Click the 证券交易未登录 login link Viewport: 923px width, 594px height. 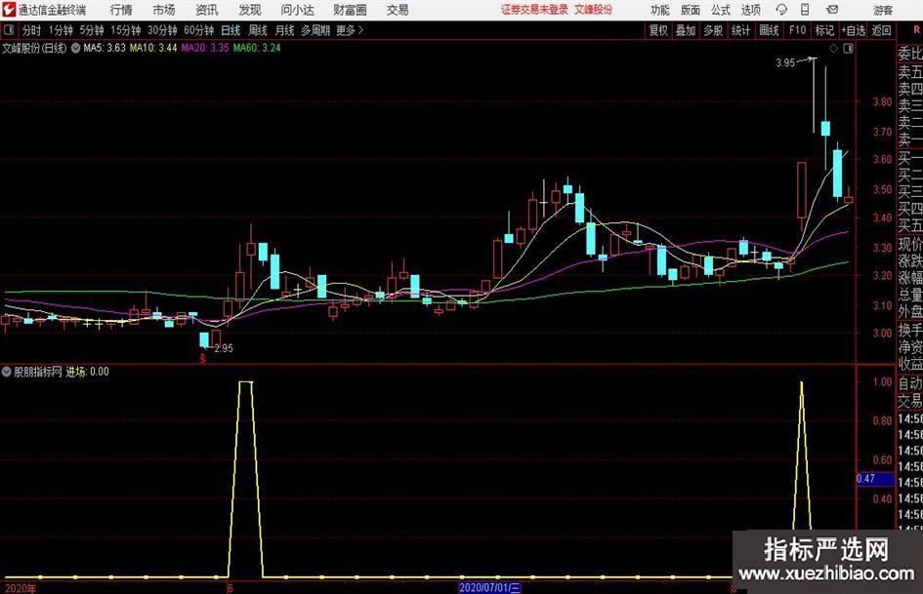(x=534, y=10)
